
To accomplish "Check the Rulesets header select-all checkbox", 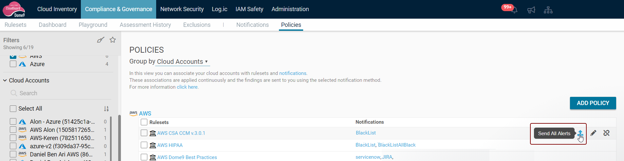I will [x=144, y=122].
